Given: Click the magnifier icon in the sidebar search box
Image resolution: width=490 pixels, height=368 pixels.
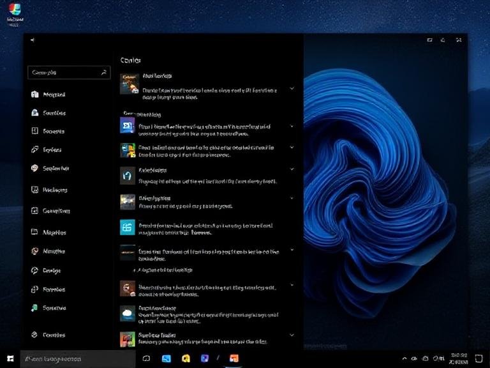Looking at the screenshot, I should 104,73.
